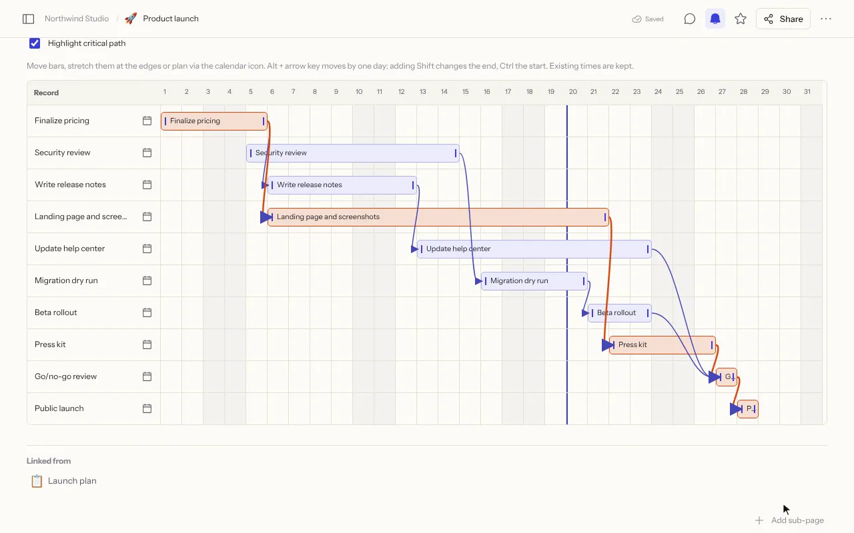This screenshot has width=854, height=533.
Task: Select the Landing page and screenshots bar
Action: coord(438,217)
